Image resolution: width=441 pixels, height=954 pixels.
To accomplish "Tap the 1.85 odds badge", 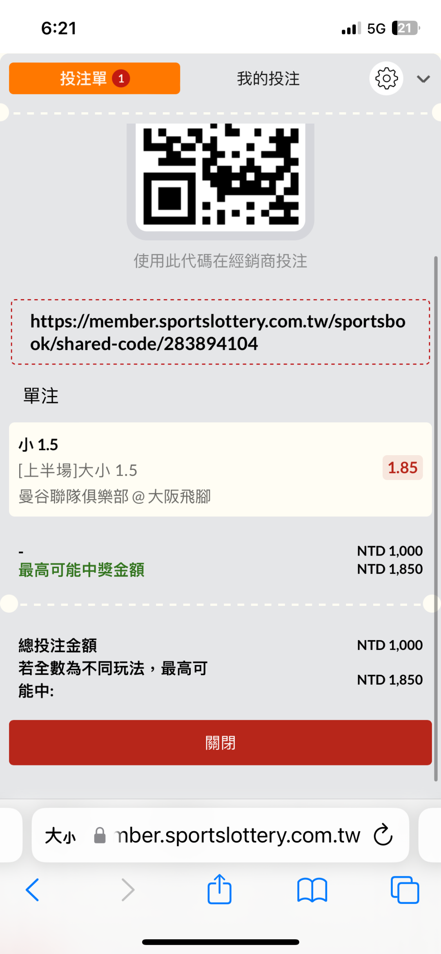I will coord(402,468).
